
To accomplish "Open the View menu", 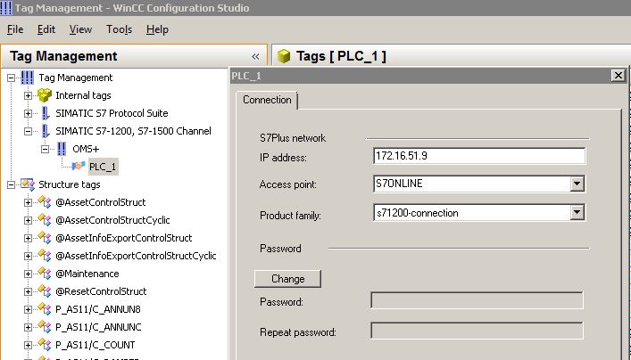I will (80, 29).
